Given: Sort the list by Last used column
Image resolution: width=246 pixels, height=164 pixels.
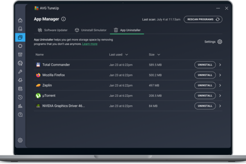Looking at the screenshot, I should [x=118, y=55].
